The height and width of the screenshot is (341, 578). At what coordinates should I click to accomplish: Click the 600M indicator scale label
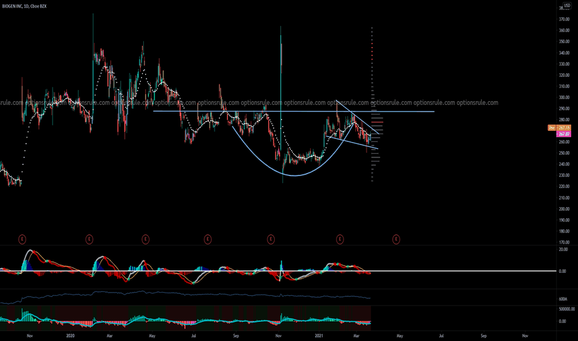click(563, 299)
